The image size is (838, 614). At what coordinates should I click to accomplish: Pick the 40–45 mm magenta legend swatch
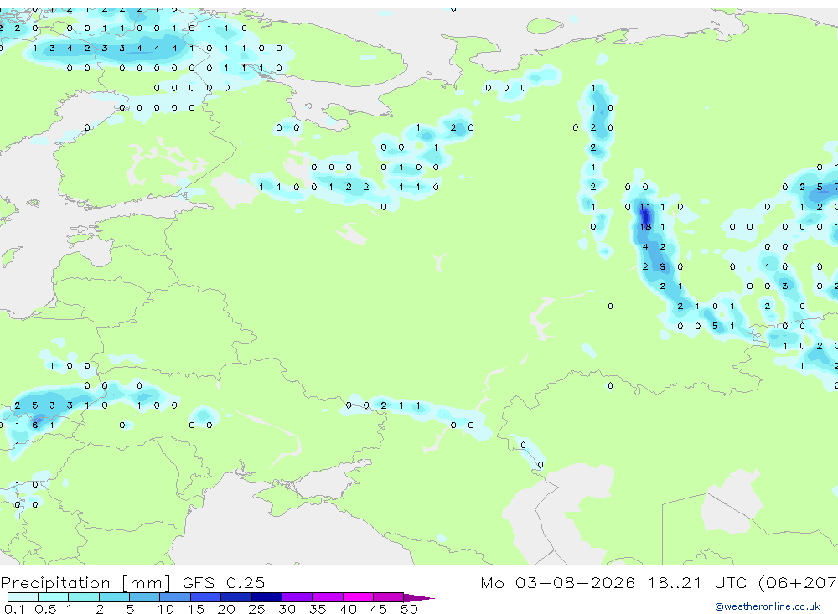click(358, 597)
